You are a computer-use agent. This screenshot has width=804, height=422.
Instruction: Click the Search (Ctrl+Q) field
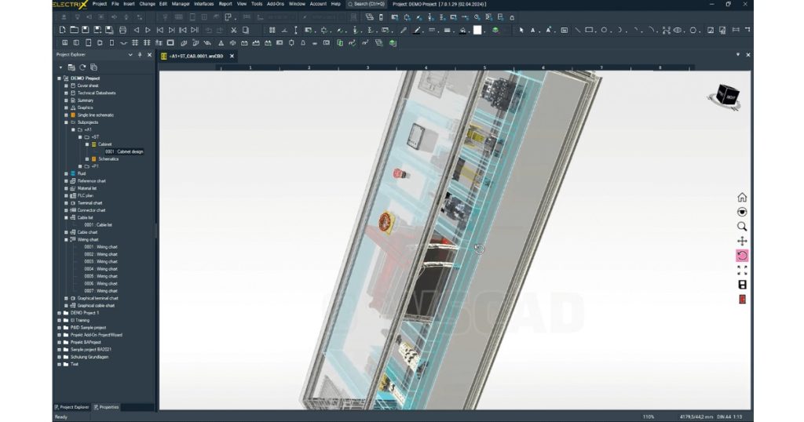367,4
